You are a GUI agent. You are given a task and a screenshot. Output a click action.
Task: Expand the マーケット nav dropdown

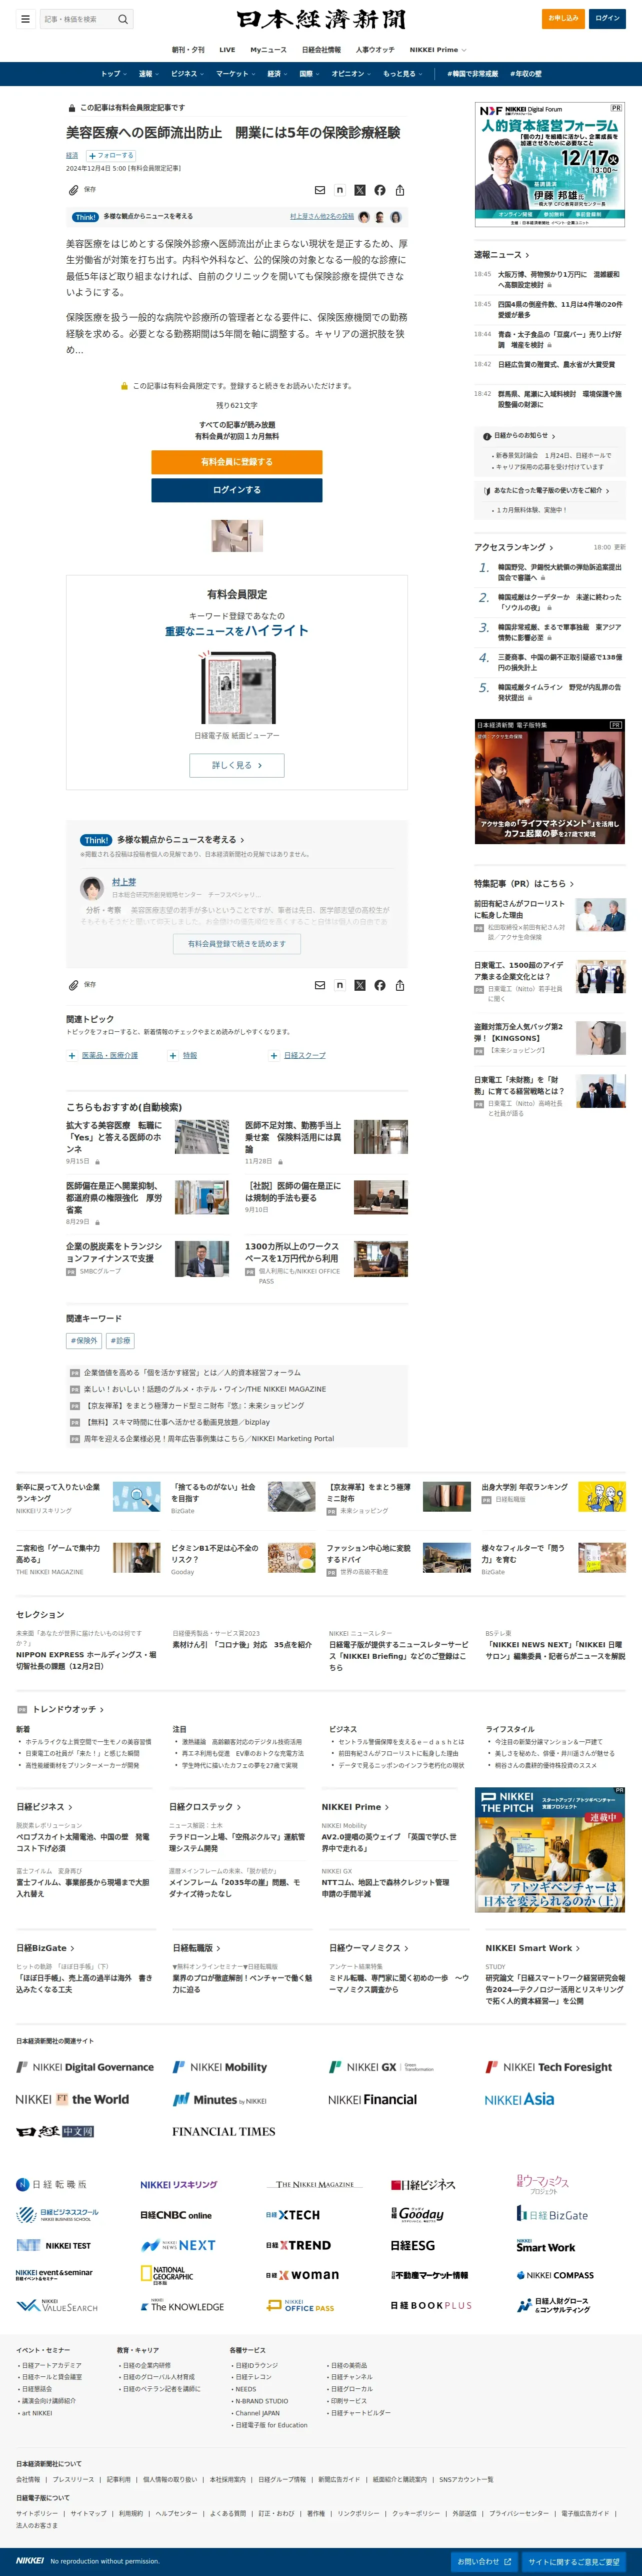pos(235,74)
